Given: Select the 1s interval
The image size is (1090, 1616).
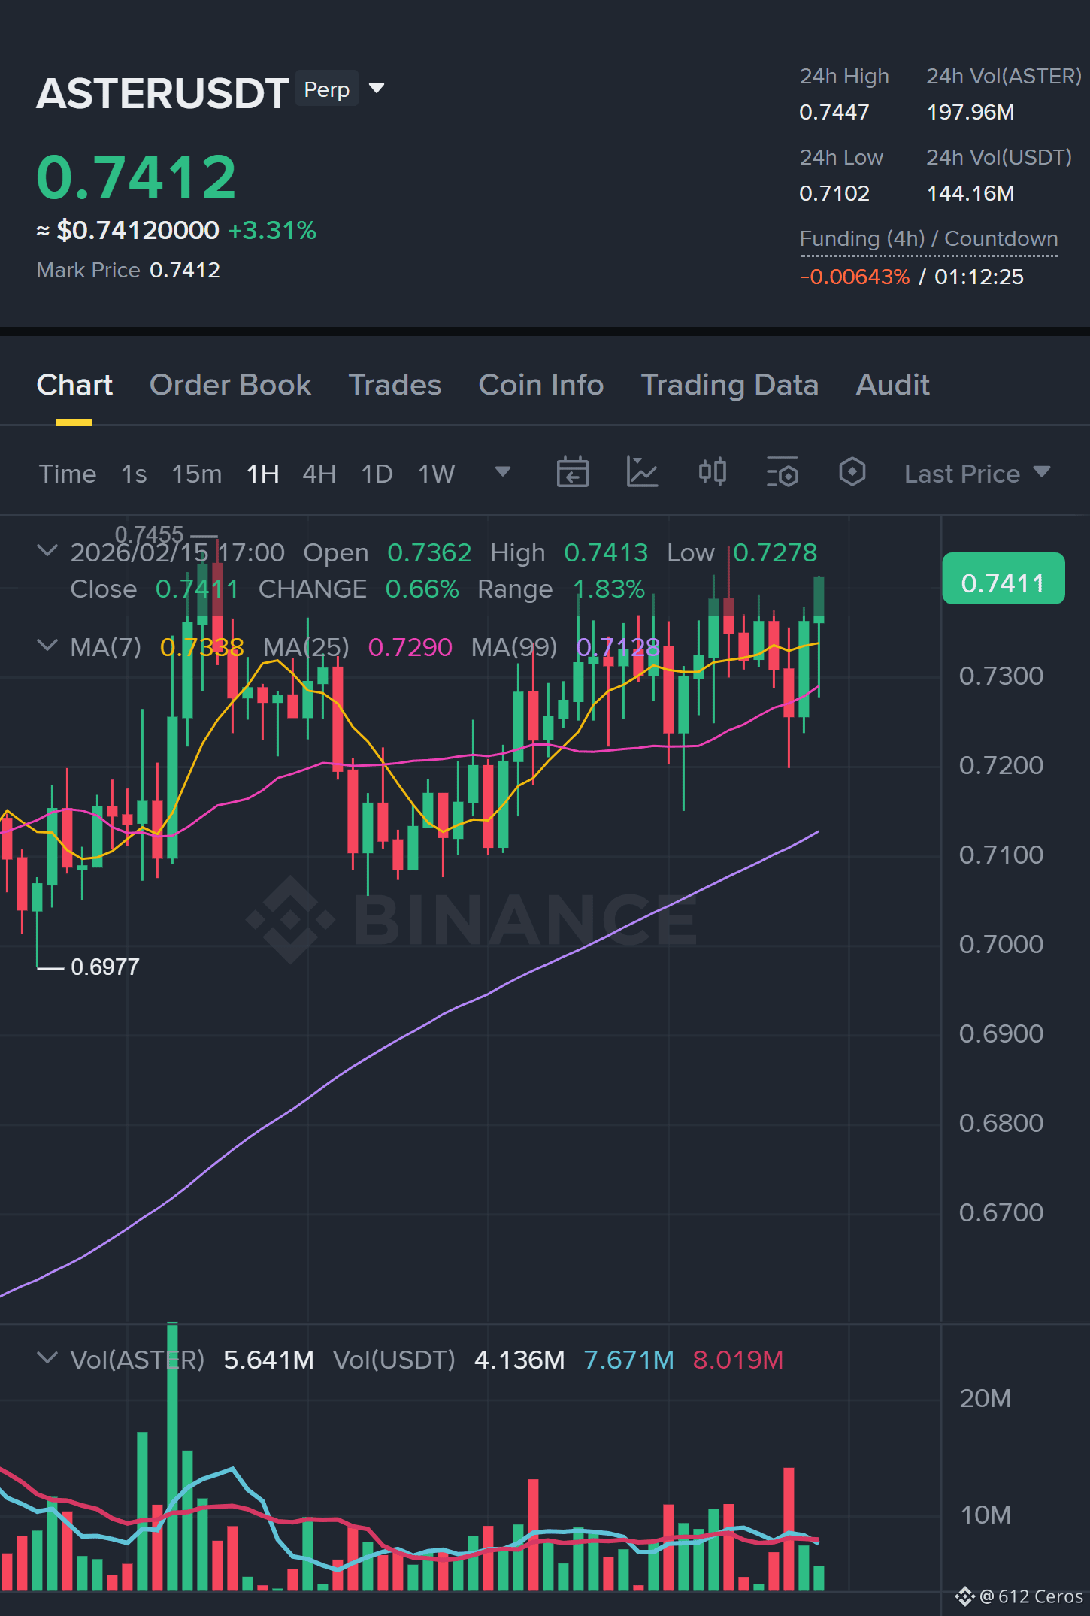Looking at the screenshot, I should point(134,474).
